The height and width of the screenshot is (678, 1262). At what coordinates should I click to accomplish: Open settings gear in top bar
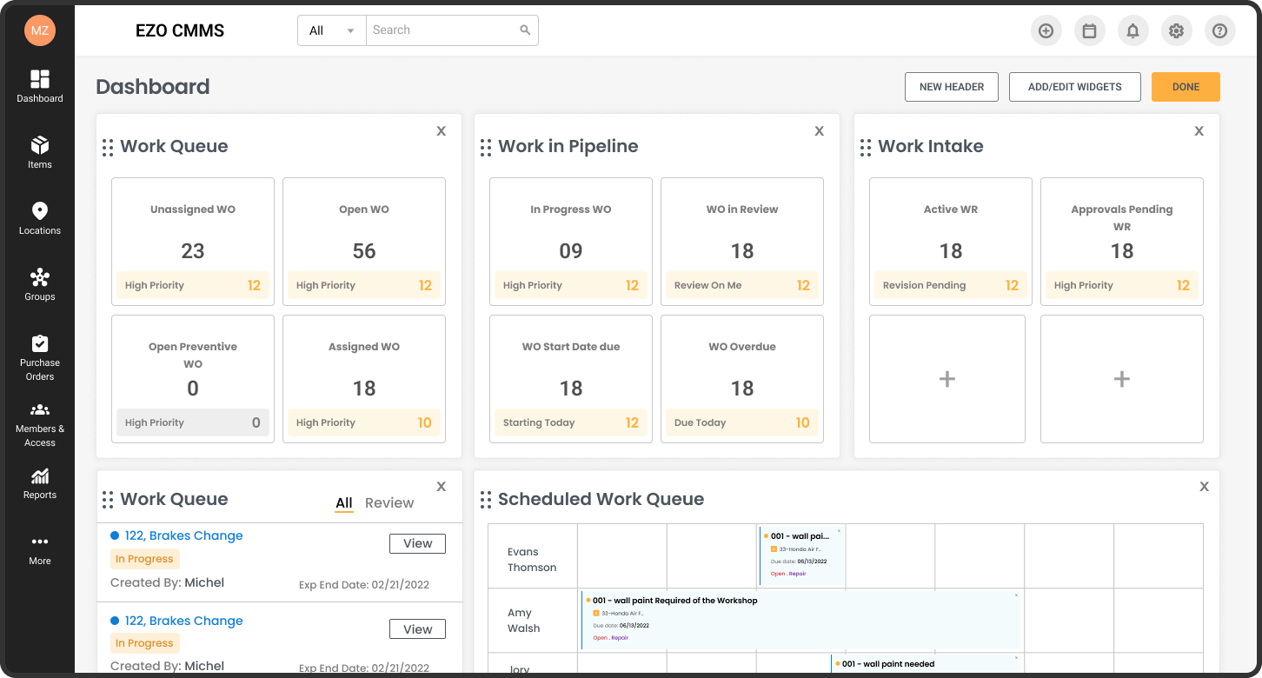click(x=1176, y=31)
